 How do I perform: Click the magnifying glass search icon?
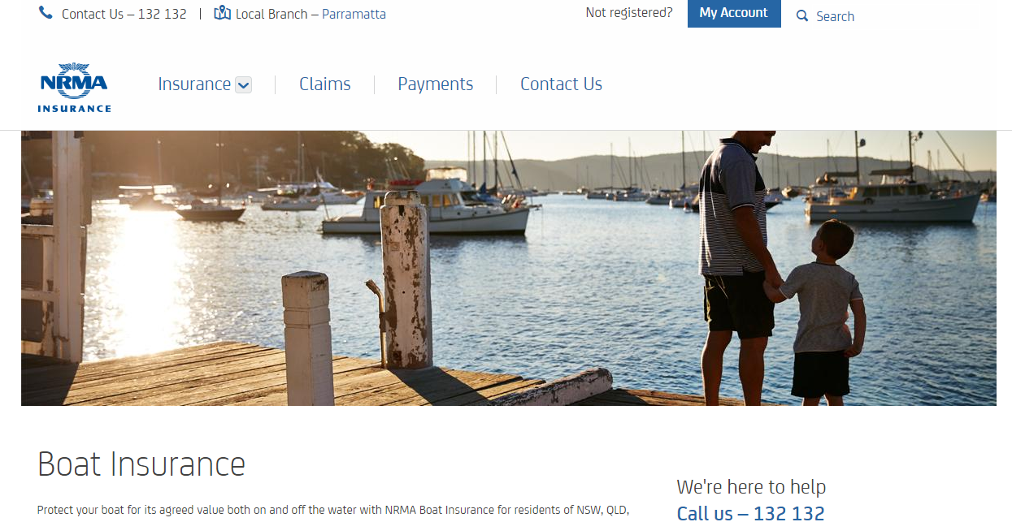pos(802,16)
